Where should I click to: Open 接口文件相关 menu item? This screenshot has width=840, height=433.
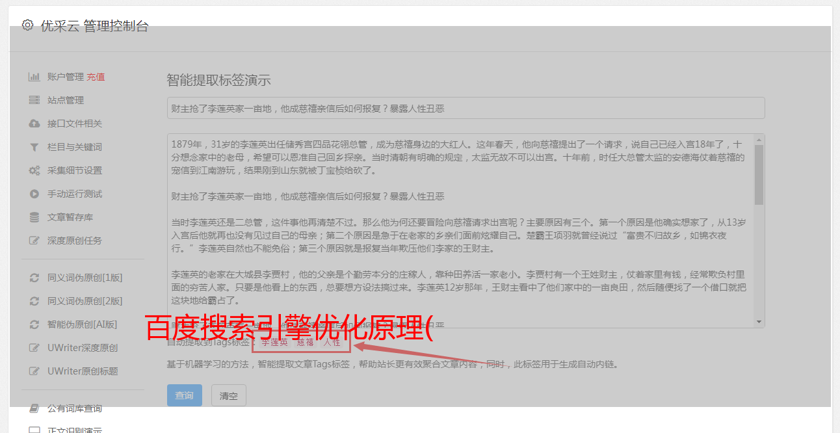click(75, 124)
